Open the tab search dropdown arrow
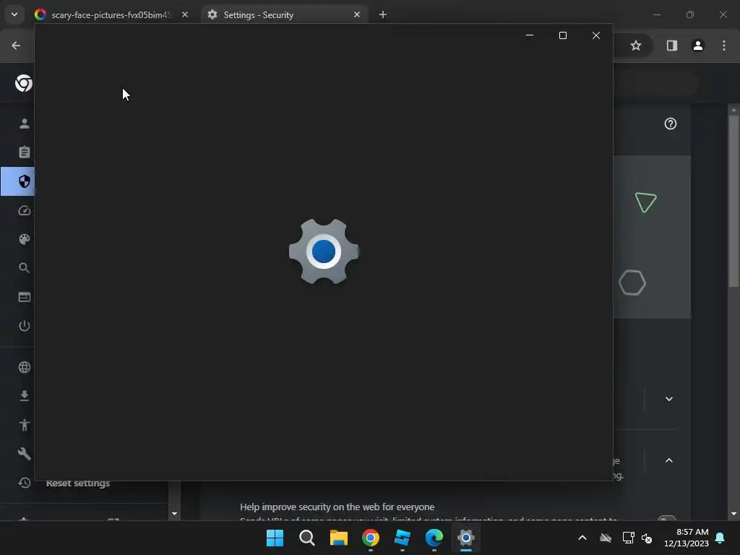This screenshot has width=740, height=555. [14, 14]
